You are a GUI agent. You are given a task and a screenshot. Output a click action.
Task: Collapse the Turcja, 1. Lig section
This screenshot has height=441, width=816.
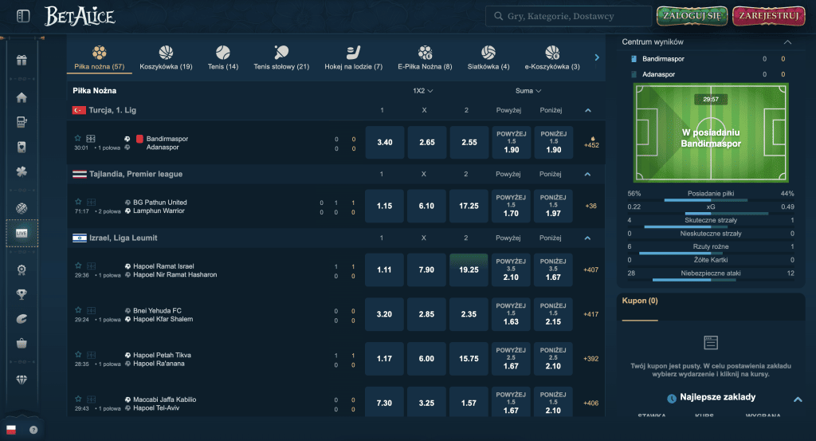point(588,110)
